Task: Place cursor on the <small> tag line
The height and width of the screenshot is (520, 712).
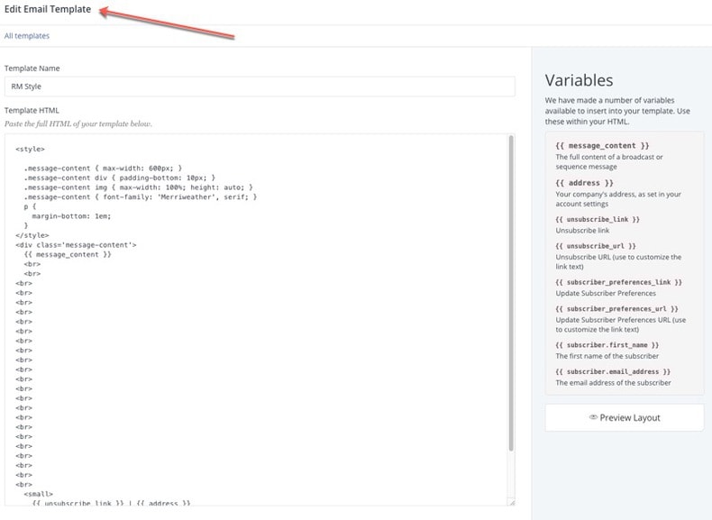Action: tap(39, 493)
